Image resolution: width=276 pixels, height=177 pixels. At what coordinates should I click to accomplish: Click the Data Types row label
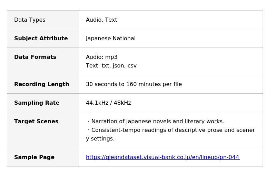pos(30,20)
